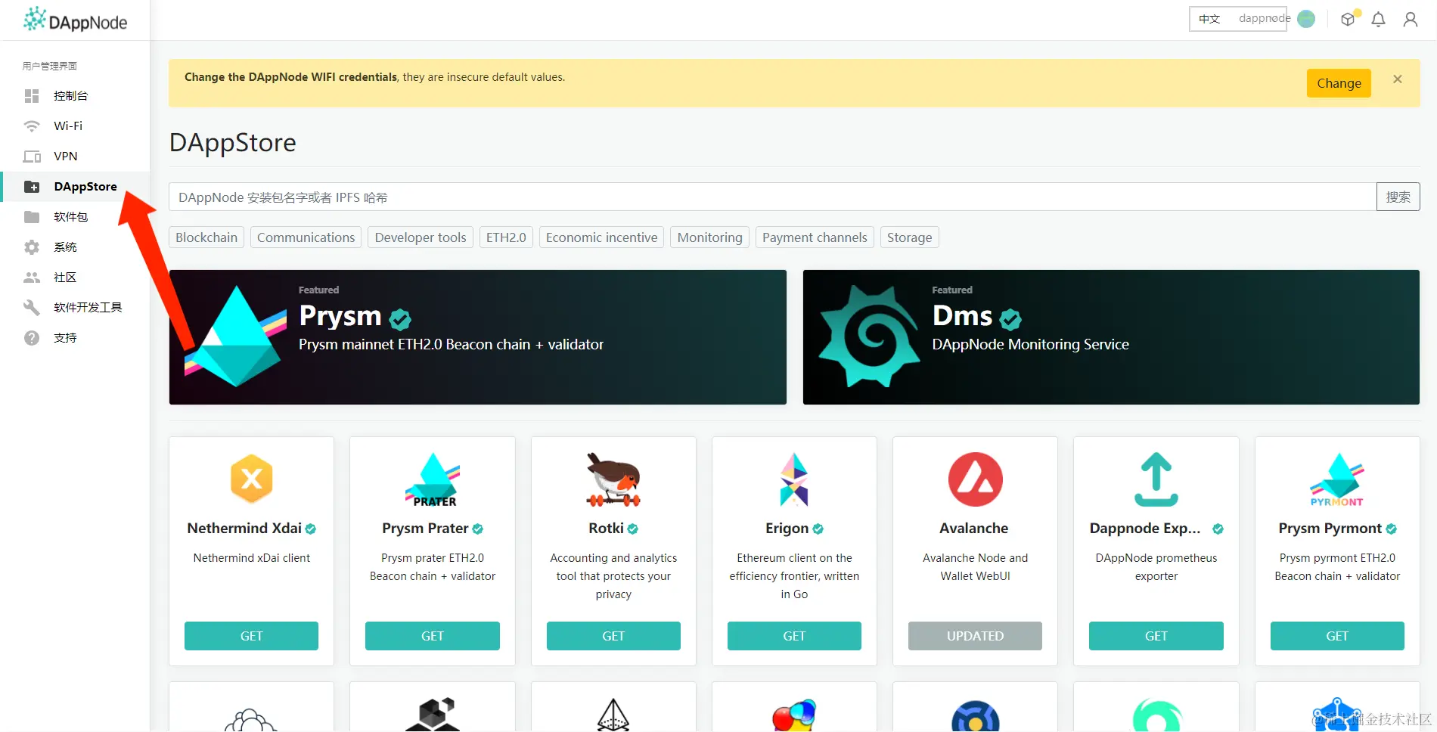Screen dimensions: 1437x732
Task: Open 软件包 in the sidebar
Action: [75, 217]
